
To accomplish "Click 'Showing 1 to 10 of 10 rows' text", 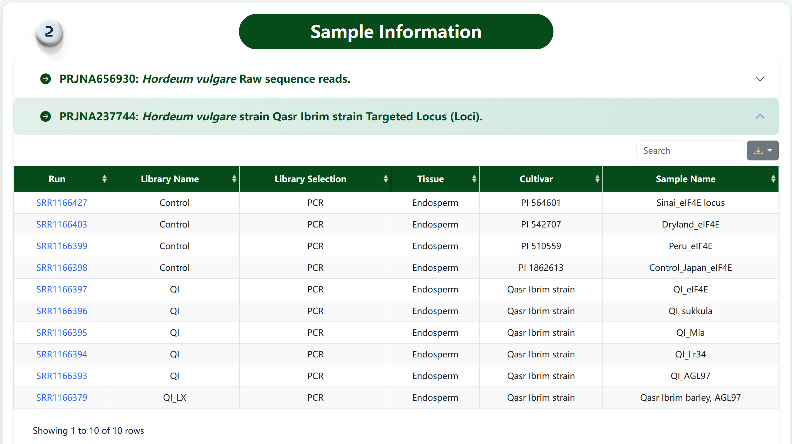I will (88, 431).
